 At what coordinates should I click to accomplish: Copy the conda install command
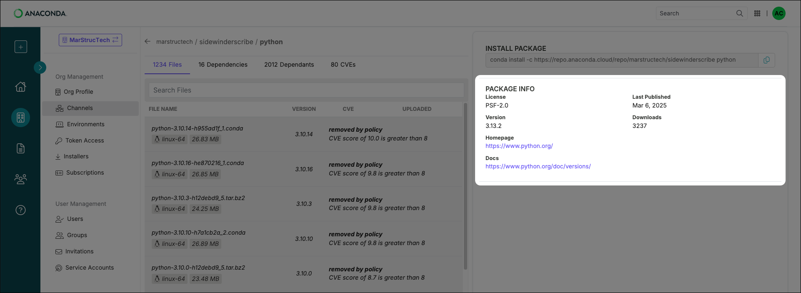pyautogui.click(x=766, y=60)
